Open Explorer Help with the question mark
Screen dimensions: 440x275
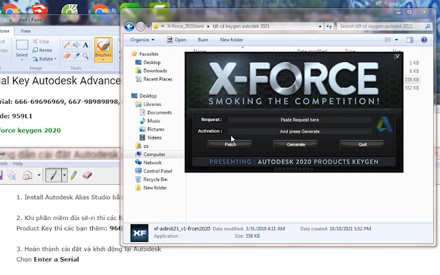pyautogui.click(x=424, y=40)
